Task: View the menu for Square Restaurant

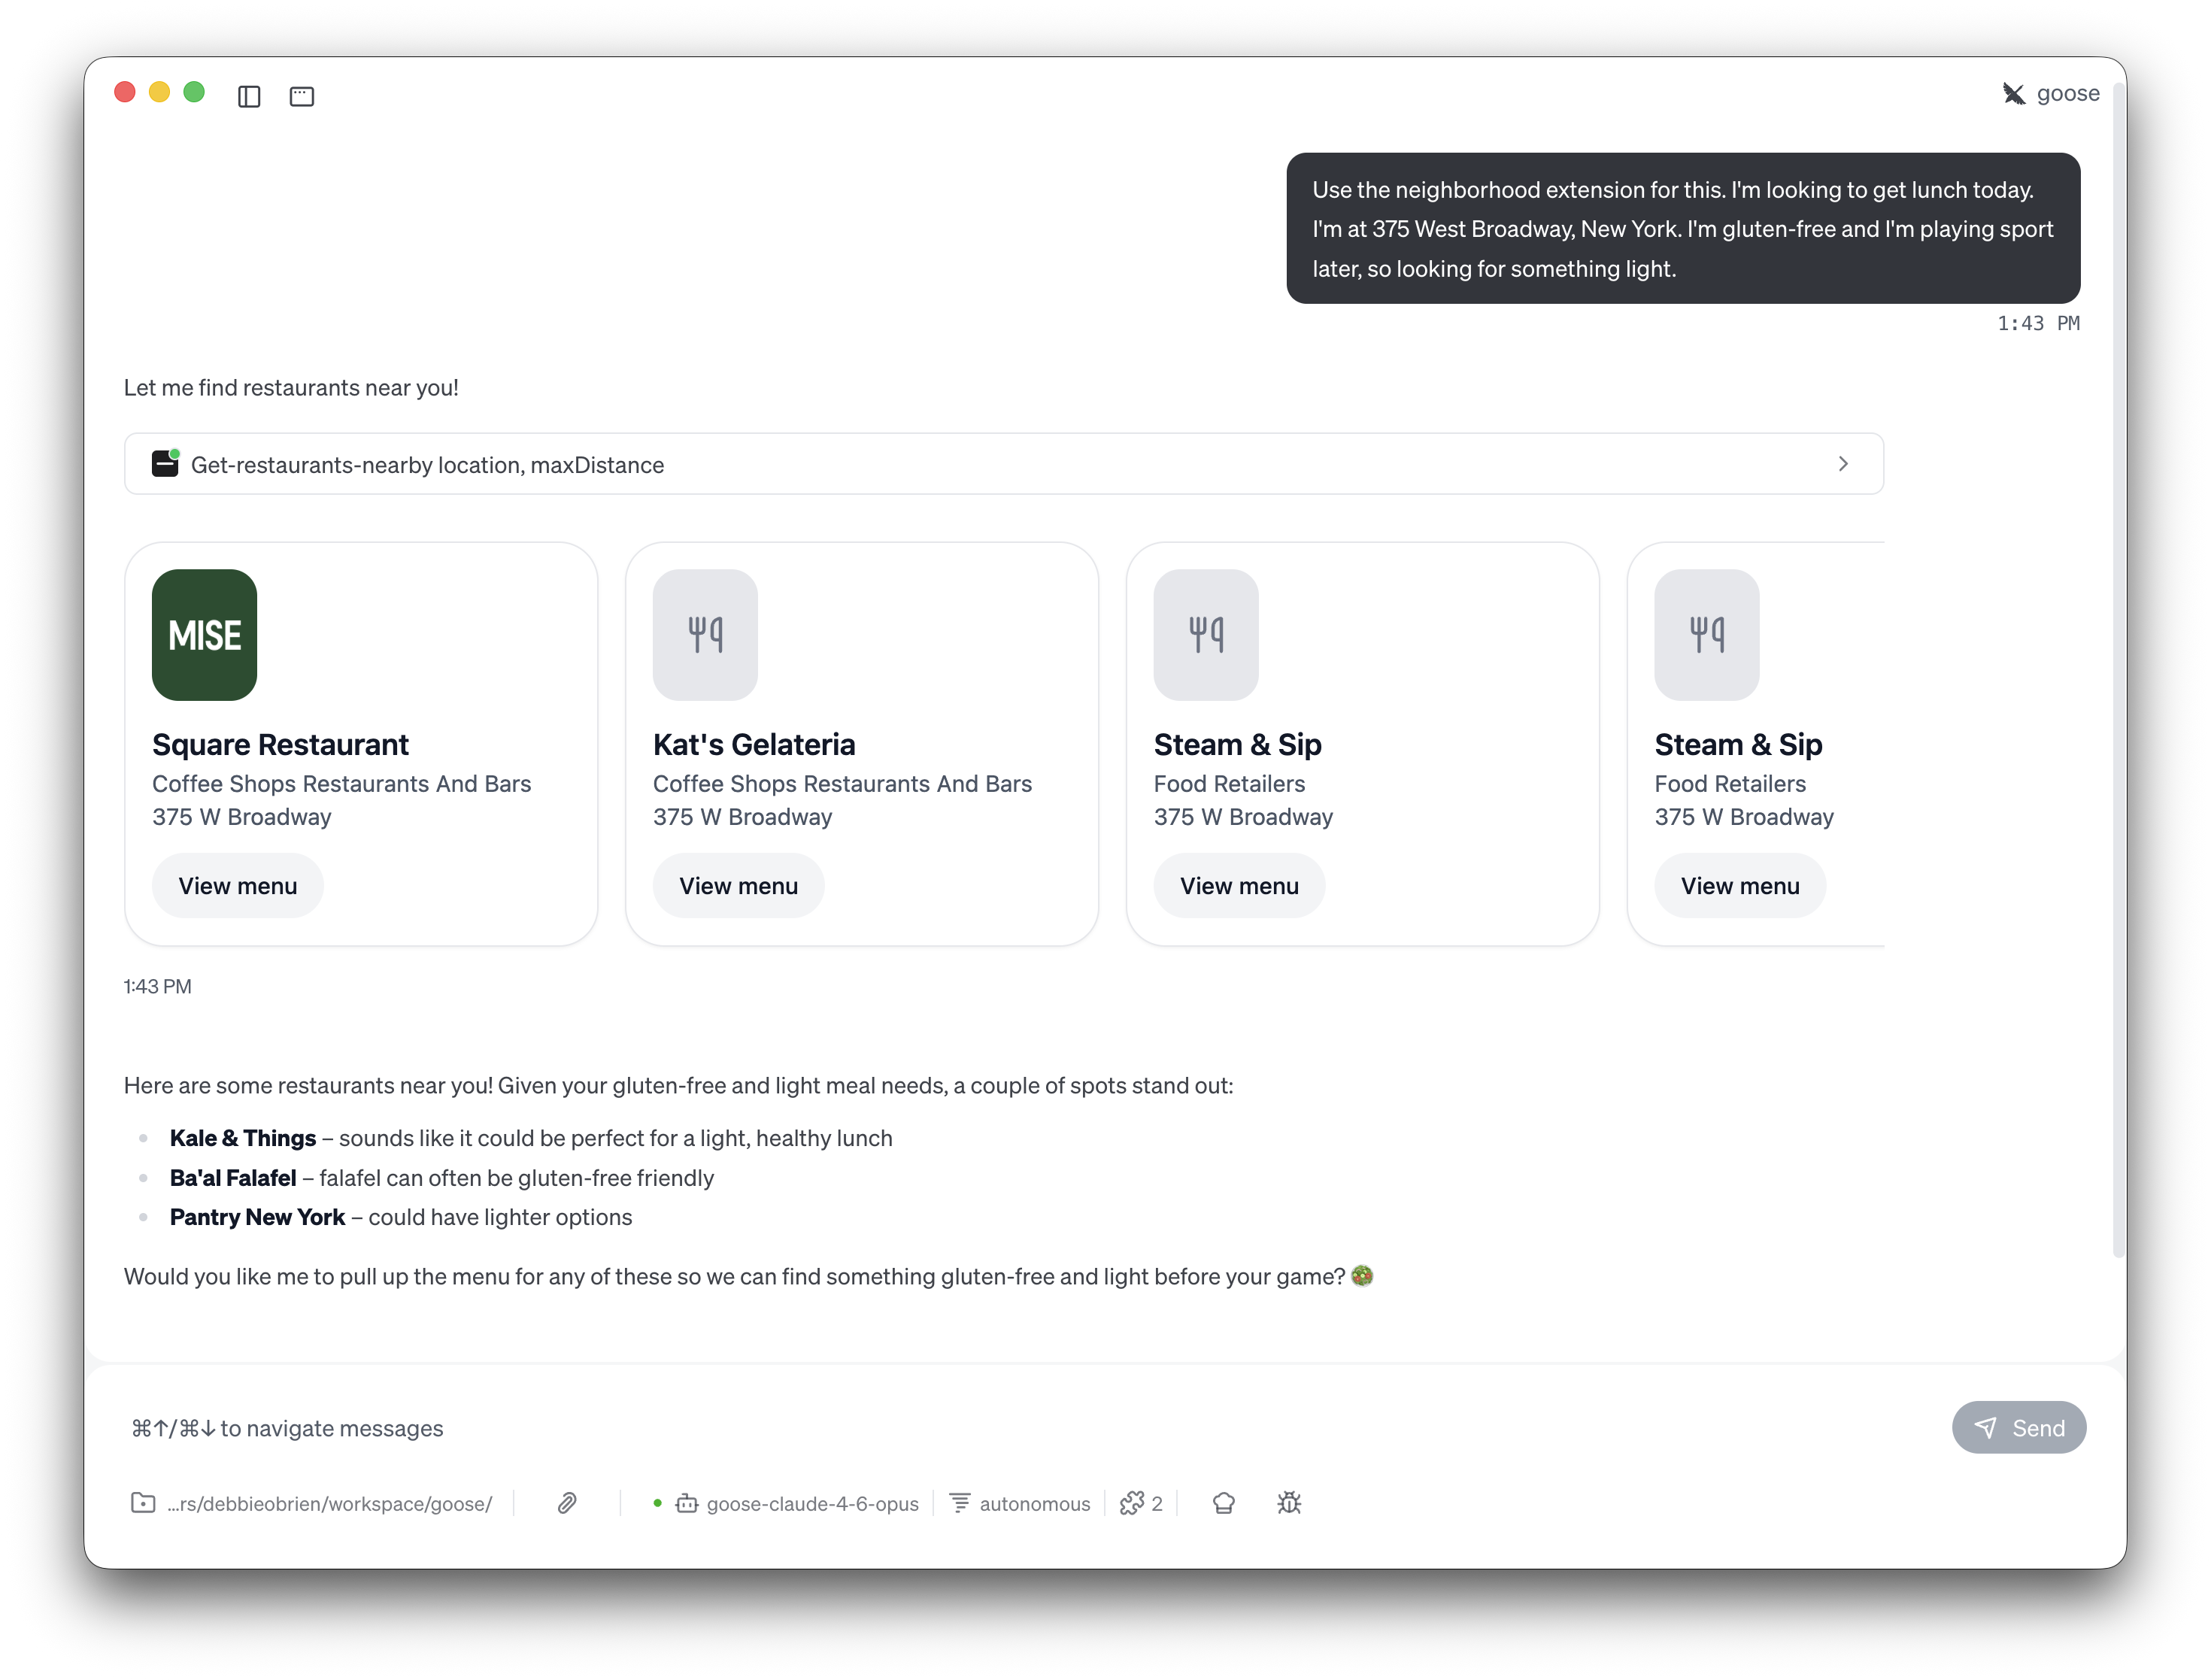Action: pyautogui.click(x=238, y=886)
